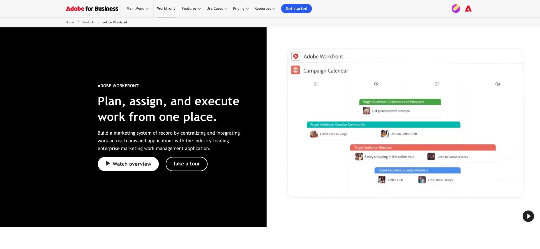This screenshot has width=540, height=249.
Task: Click the Q4 column label
Action: [498, 84]
